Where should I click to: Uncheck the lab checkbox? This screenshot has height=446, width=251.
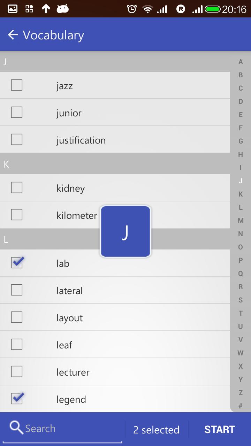pyautogui.click(x=17, y=263)
